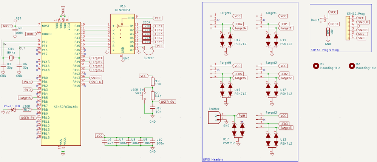Select resistor R19 pull-up symbol
The image size is (377, 162).
[x=152, y=82]
